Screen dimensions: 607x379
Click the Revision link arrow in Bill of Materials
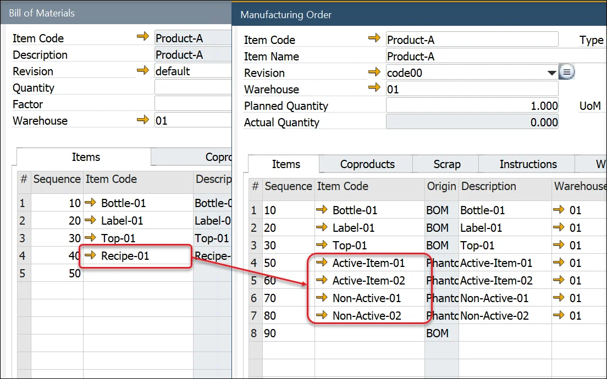pyautogui.click(x=142, y=70)
